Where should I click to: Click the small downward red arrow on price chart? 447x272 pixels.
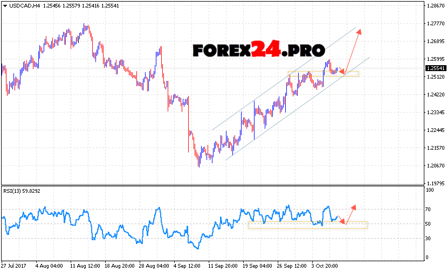[x=340, y=70]
